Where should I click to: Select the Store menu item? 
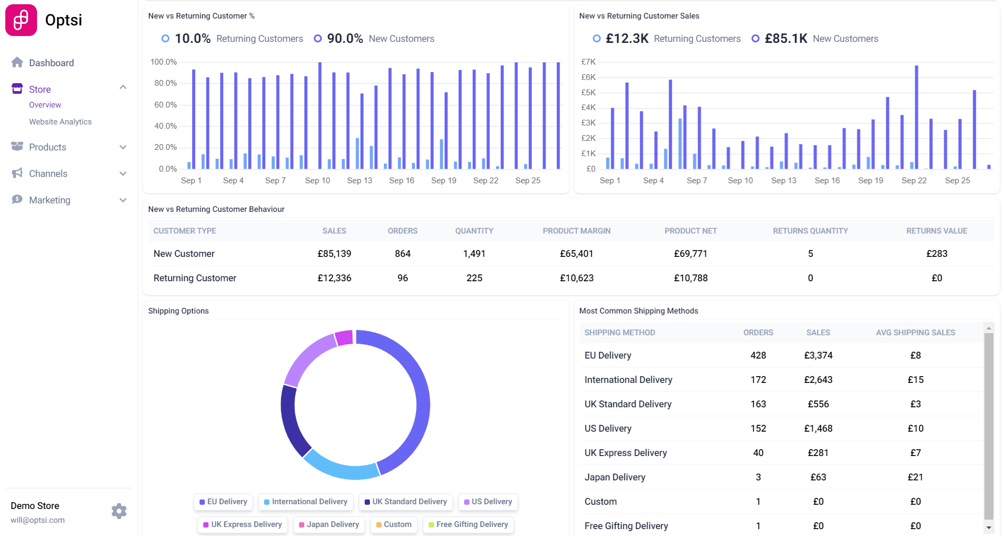[40, 90]
